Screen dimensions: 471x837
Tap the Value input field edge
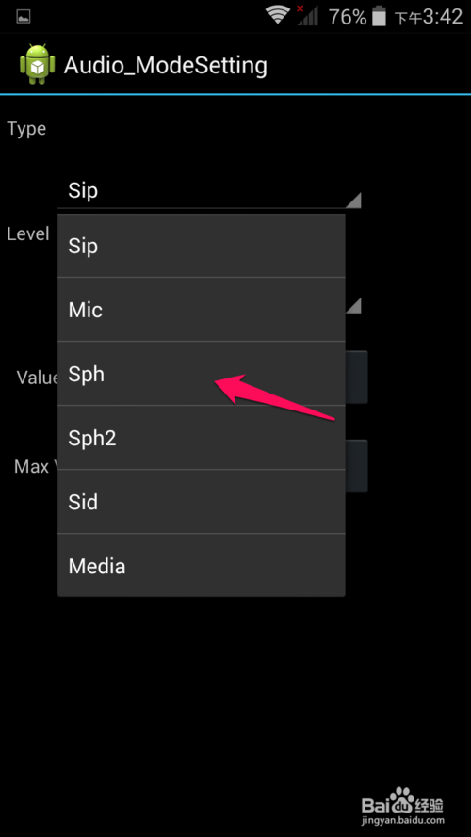point(357,377)
